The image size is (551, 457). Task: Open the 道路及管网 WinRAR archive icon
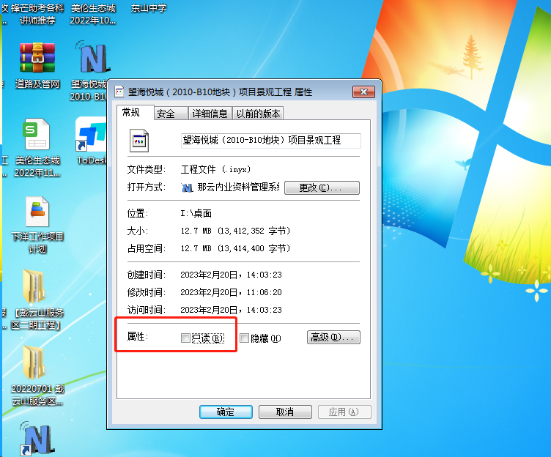point(37,59)
